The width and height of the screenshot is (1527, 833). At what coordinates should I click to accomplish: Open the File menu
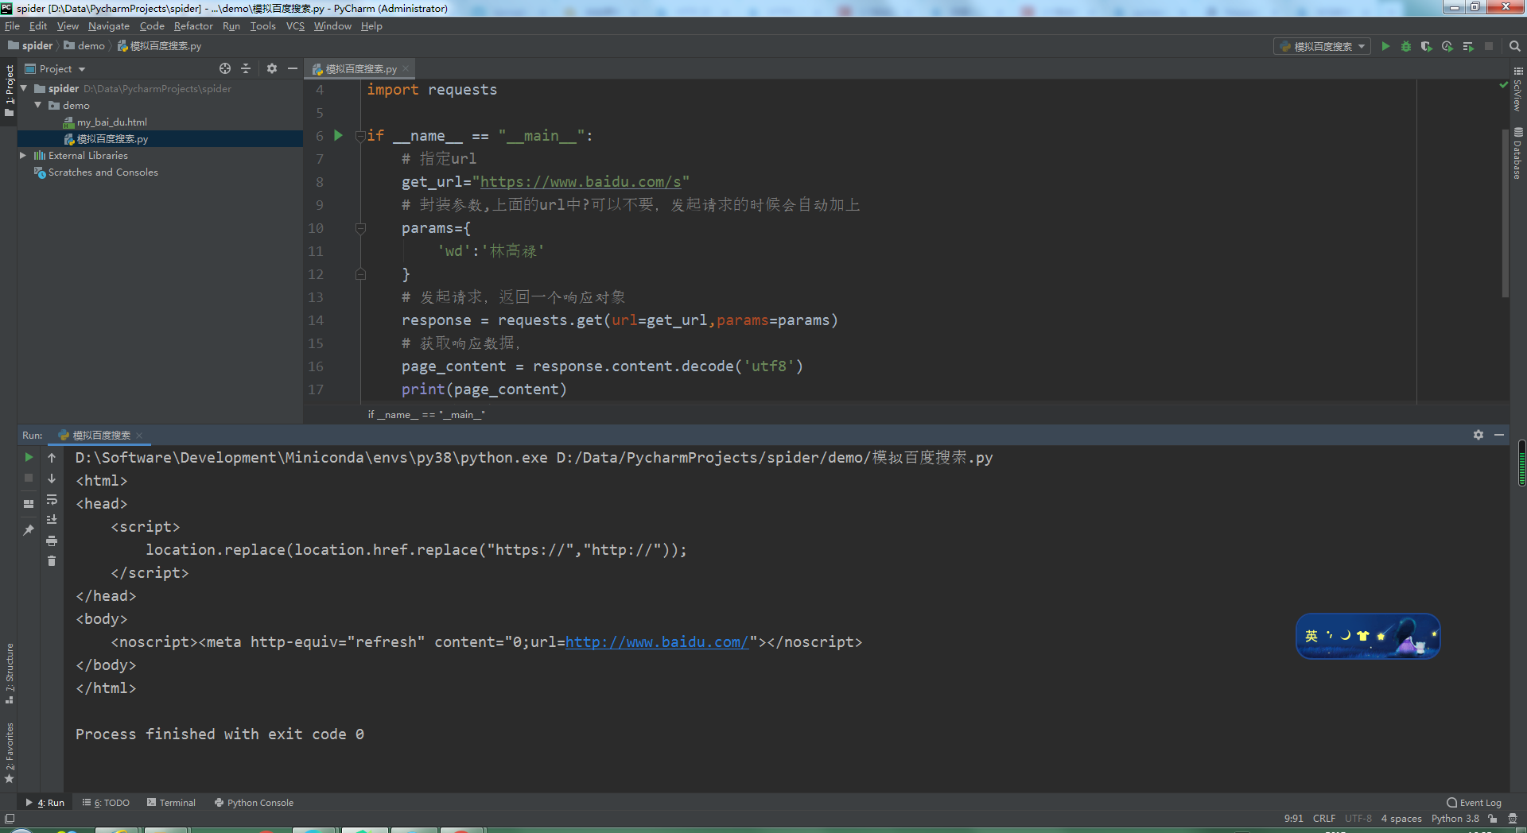click(x=12, y=26)
